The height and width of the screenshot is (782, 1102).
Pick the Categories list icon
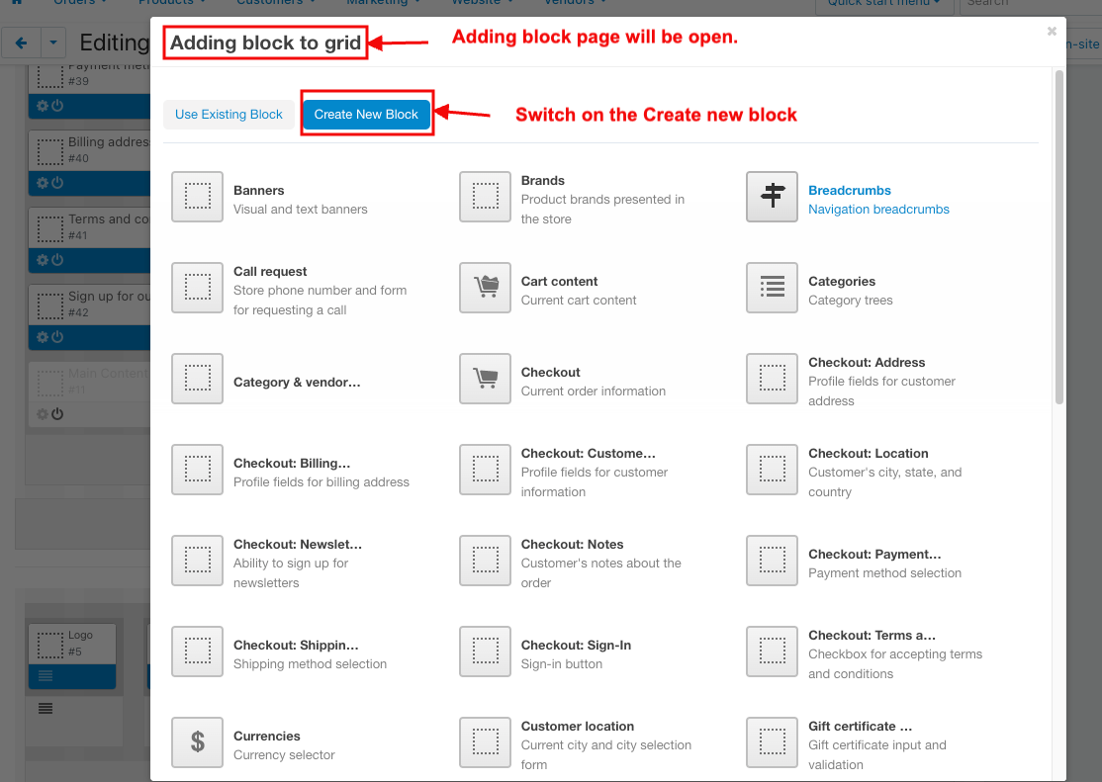(x=772, y=288)
